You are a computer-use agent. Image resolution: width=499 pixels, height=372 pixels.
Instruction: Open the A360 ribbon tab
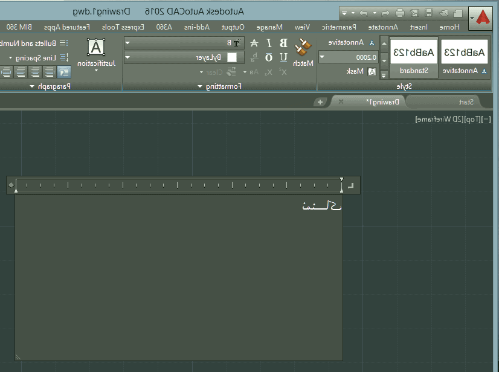pyautogui.click(x=164, y=27)
